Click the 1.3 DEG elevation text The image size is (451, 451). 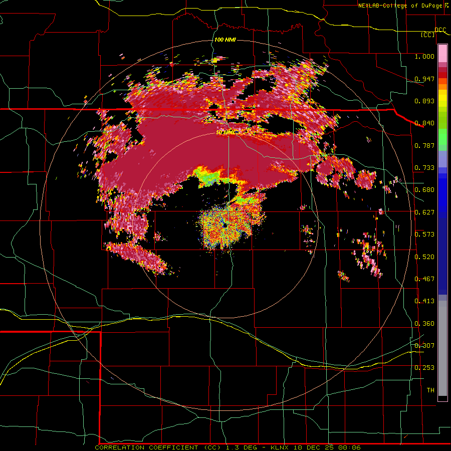pos(242,447)
